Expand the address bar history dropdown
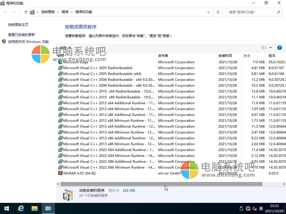The height and width of the screenshot is (214, 286). click(209, 12)
